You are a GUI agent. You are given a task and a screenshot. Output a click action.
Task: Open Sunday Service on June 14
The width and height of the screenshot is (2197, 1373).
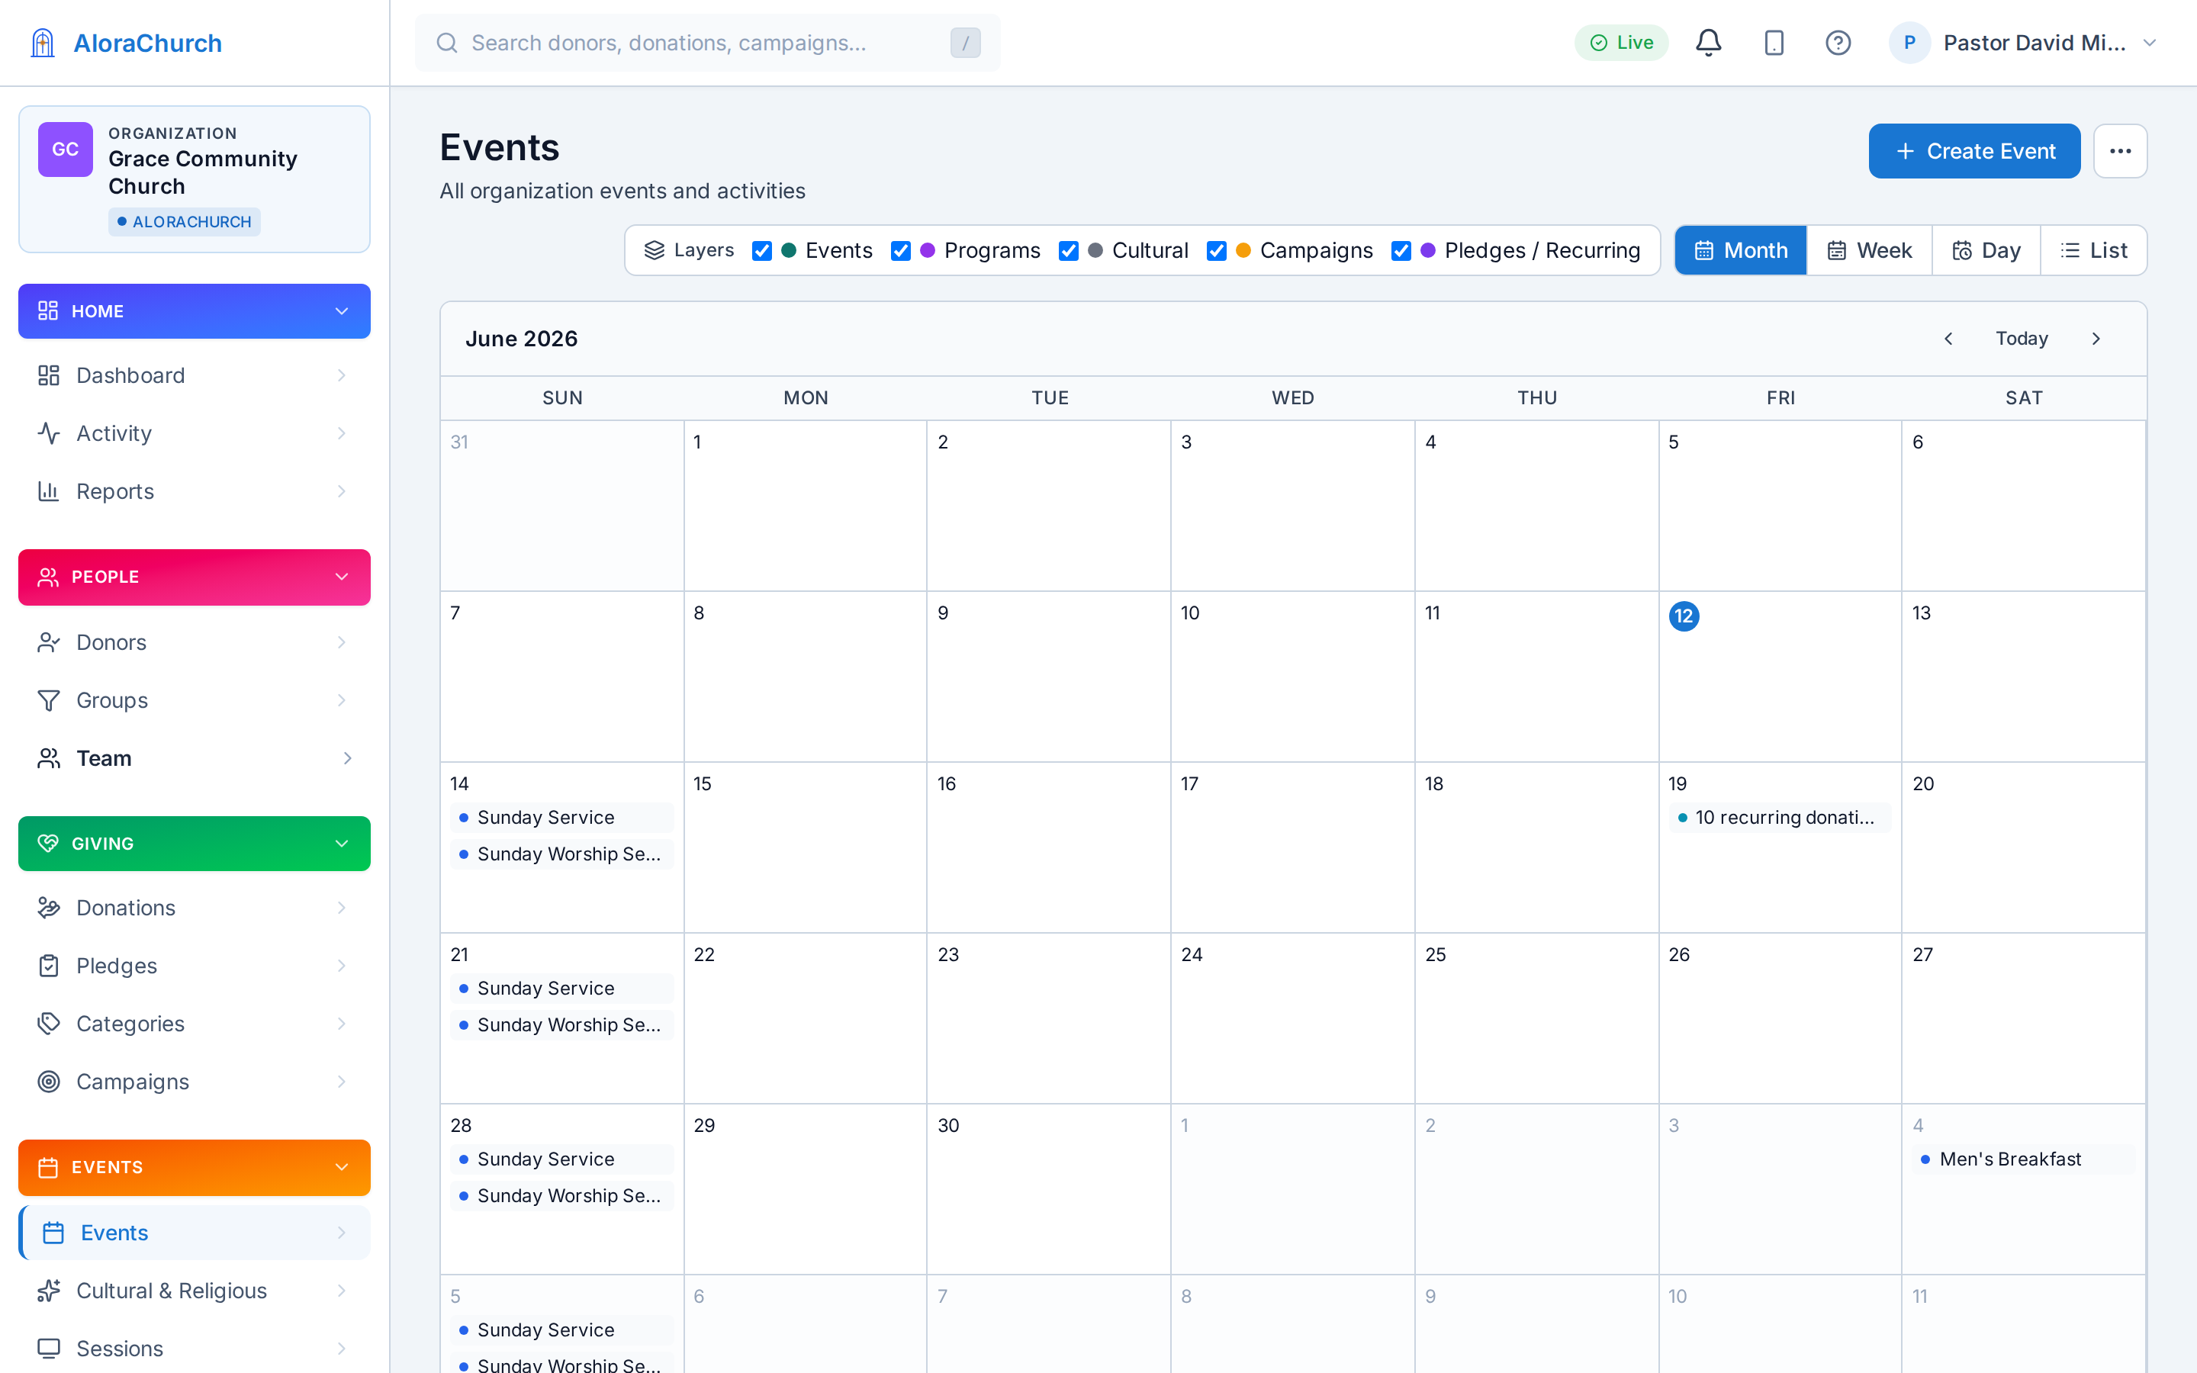(x=562, y=817)
